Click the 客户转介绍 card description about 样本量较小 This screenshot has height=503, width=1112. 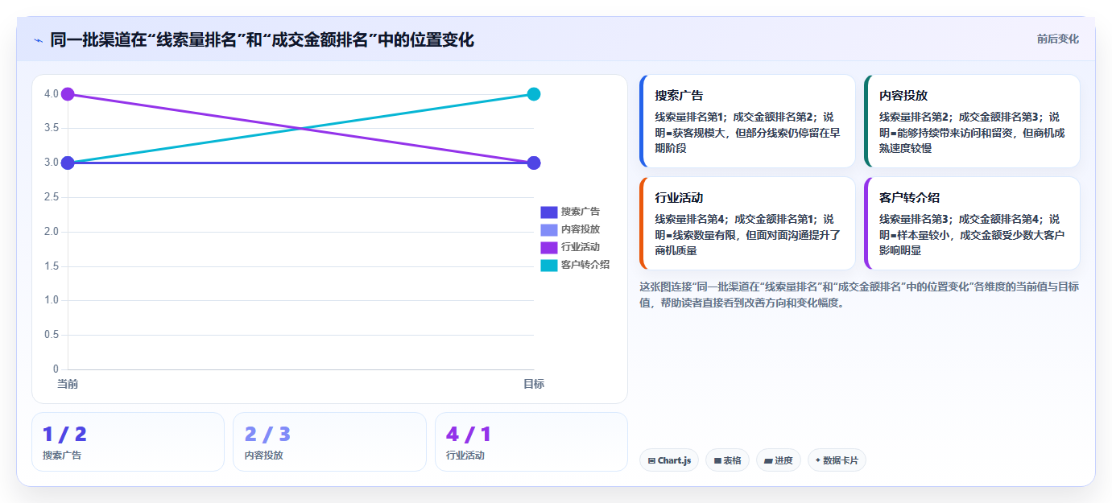972,234
